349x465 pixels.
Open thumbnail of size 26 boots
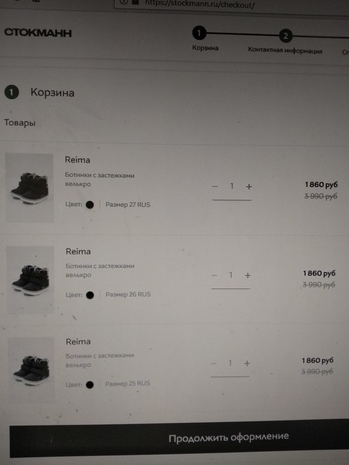pyautogui.click(x=31, y=280)
